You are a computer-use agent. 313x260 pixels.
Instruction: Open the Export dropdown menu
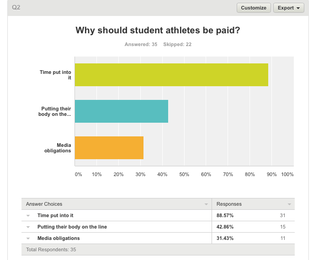pyautogui.click(x=288, y=8)
